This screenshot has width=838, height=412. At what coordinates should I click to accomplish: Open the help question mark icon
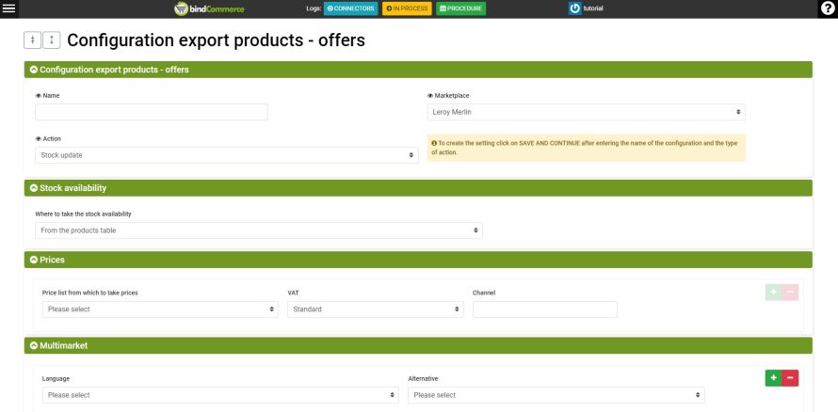[x=828, y=8]
